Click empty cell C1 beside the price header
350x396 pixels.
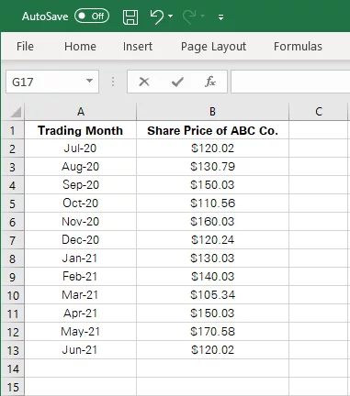point(319,130)
